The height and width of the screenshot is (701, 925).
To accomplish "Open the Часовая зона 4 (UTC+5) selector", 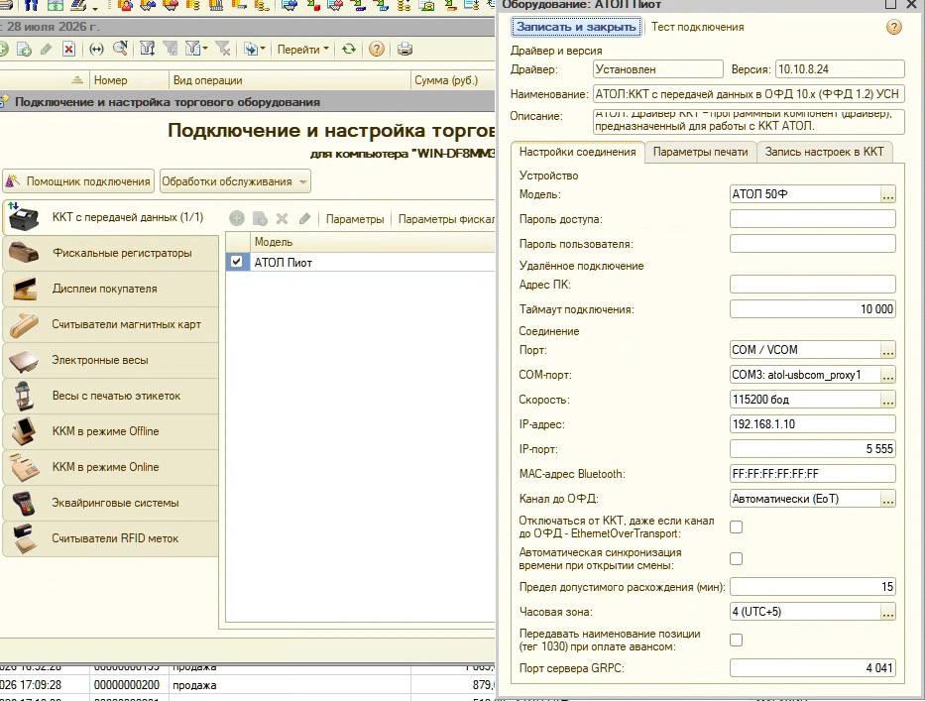I will 888,612.
